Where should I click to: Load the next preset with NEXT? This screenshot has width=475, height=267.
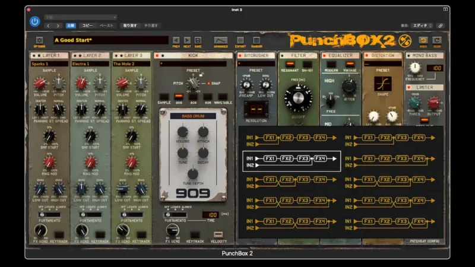pos(187,40)
